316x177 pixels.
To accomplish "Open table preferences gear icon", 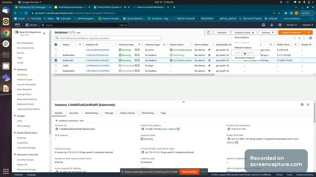I will (x=311, y=38).
